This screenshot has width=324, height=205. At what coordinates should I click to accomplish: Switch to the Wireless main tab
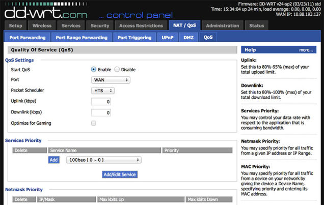coord(42,25)
